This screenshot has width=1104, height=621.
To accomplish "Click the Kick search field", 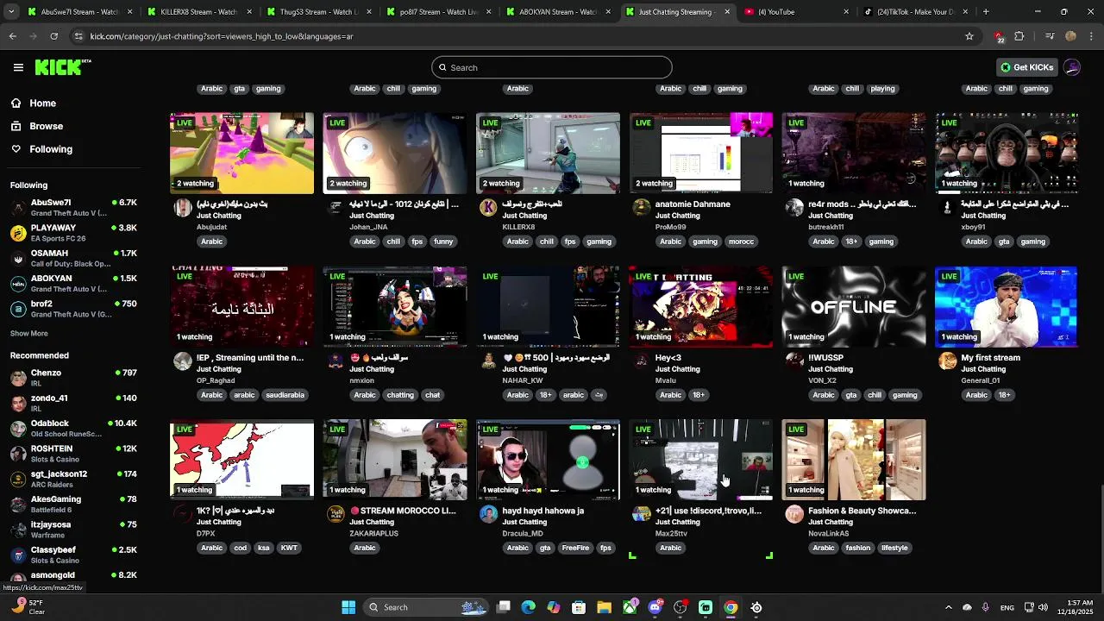I will (x=552, y=67).
